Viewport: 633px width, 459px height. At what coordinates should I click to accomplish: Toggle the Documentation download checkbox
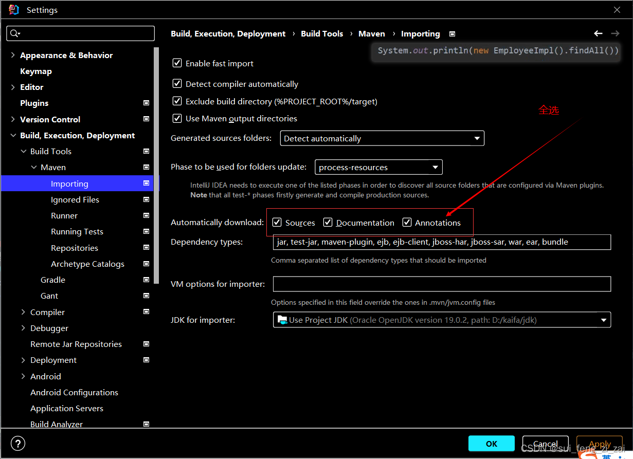click(x=328, y=222)
